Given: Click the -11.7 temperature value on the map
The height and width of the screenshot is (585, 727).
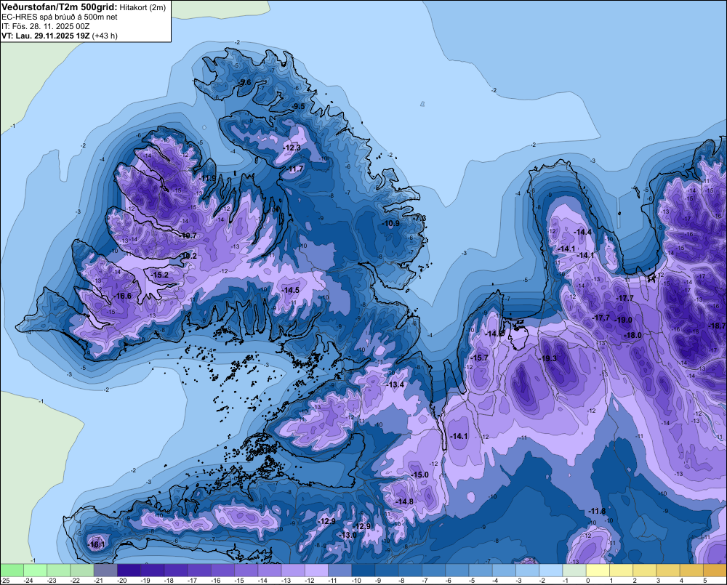Looking at the screenshot, I should (x=295, y=169).
